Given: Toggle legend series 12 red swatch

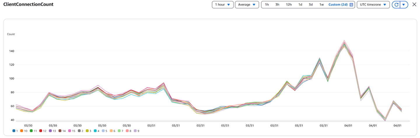Looking at the screenshot, I should point(41,131).
